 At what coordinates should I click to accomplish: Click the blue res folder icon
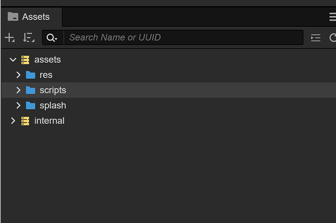point(31,75)
